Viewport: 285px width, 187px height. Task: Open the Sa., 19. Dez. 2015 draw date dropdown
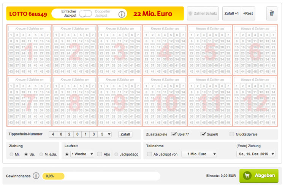click(x=256, y=154)
